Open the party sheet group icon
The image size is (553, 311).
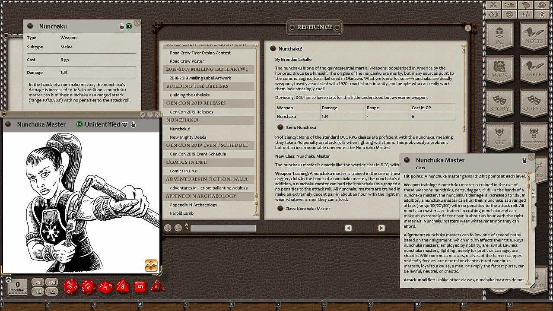(510, 5)
